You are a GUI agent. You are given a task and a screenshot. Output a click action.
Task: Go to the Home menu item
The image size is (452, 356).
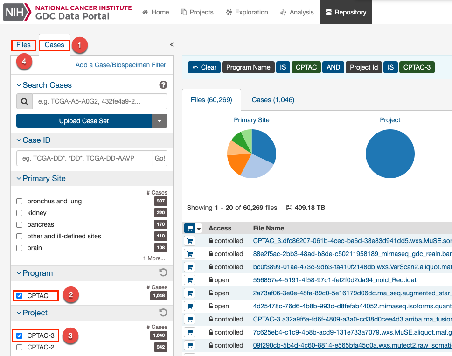tap(156, 12)
